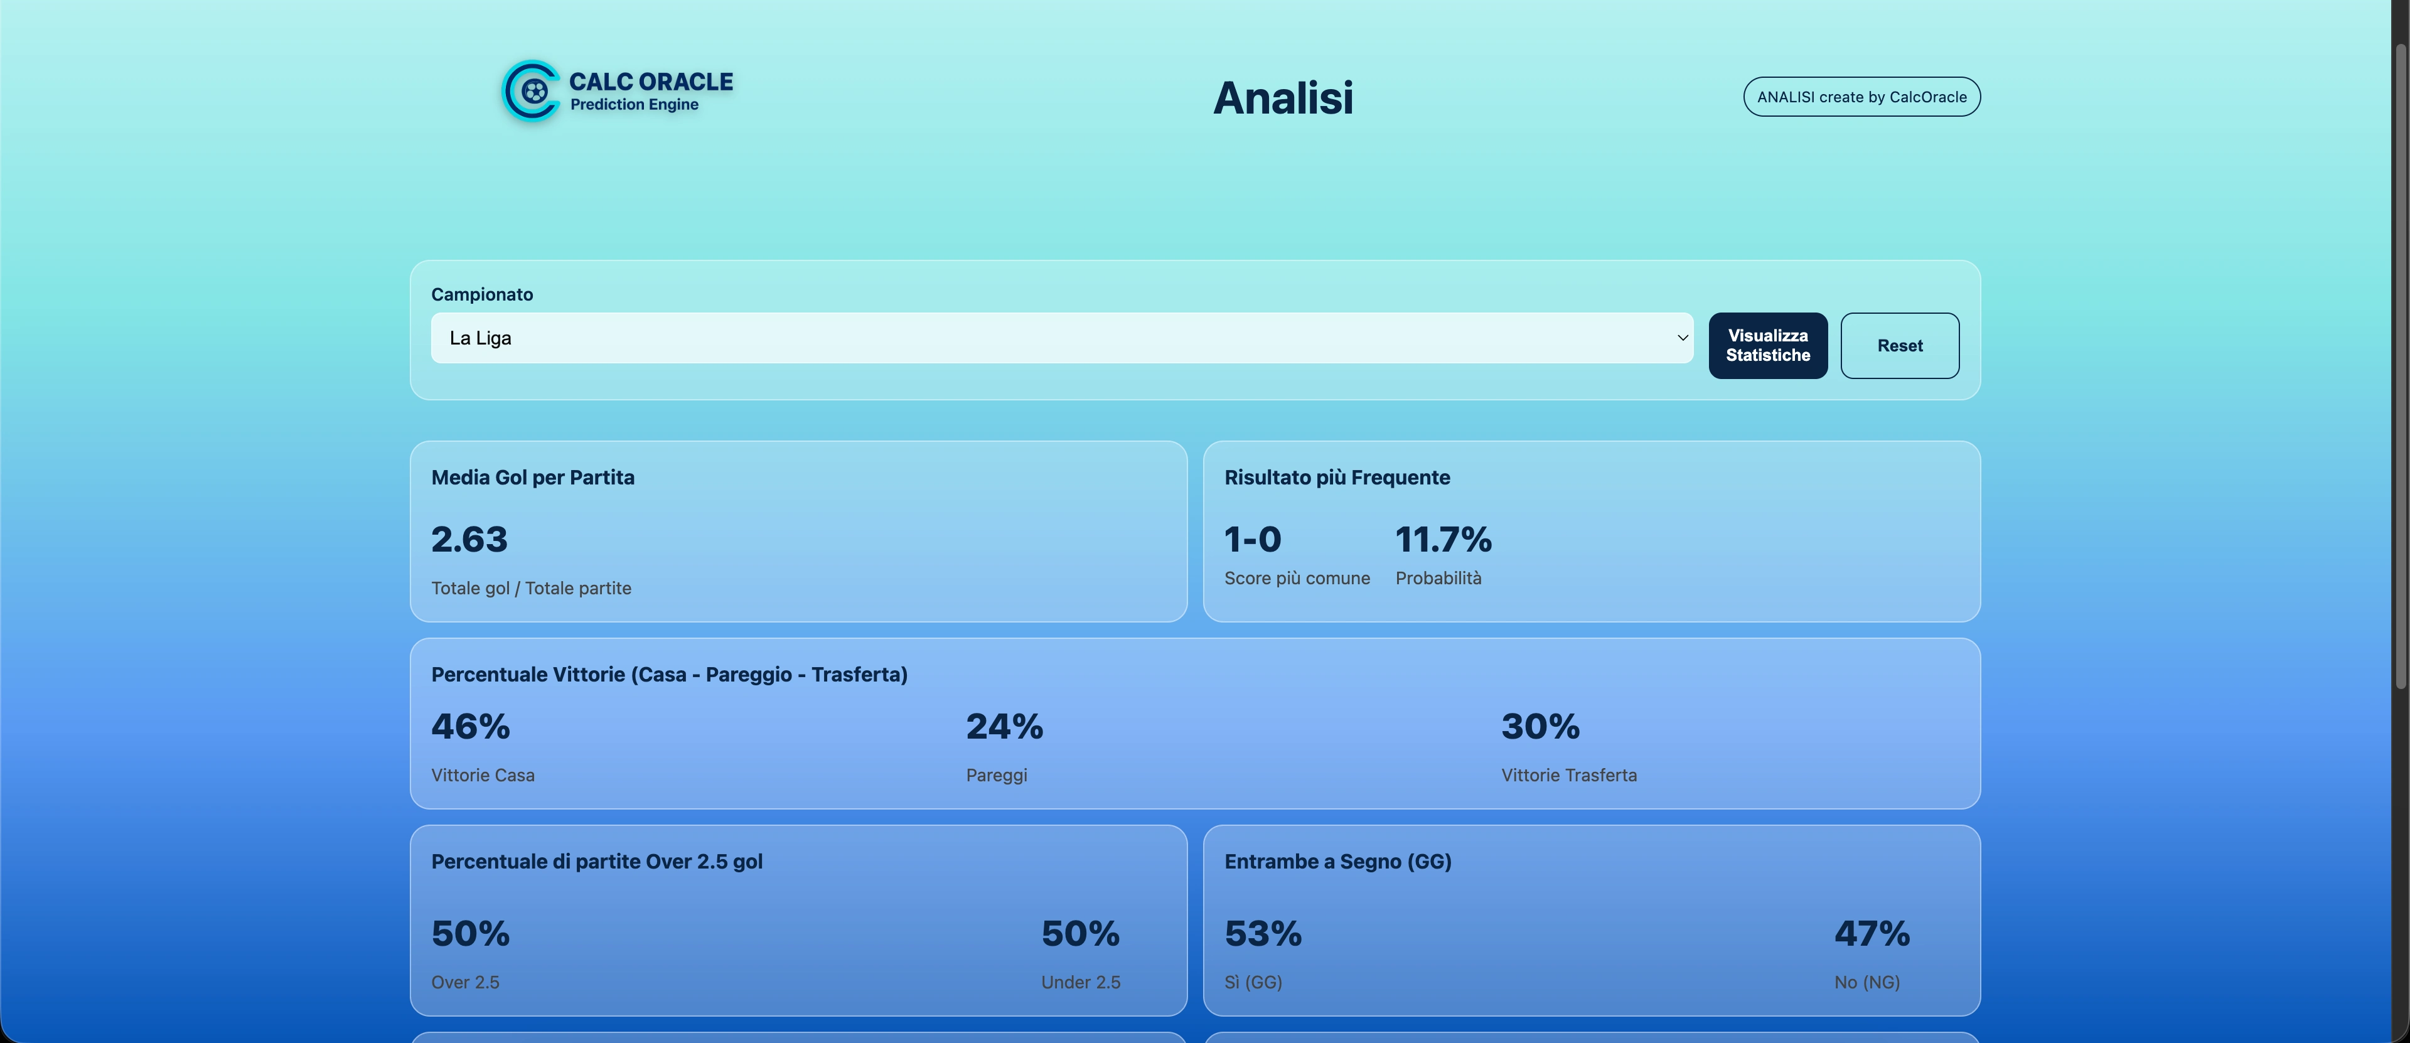
Task: Open the Campionato dropdown showing La Liga
Action: coord(1061,338)
